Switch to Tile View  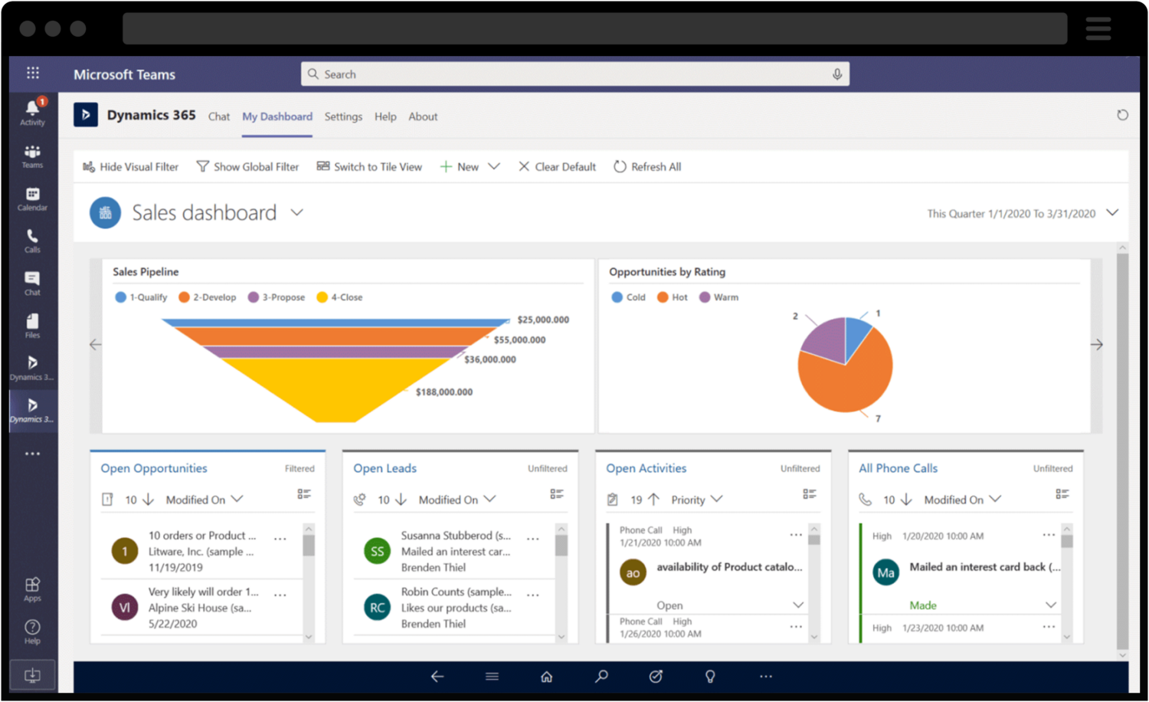tap(369, 166)
